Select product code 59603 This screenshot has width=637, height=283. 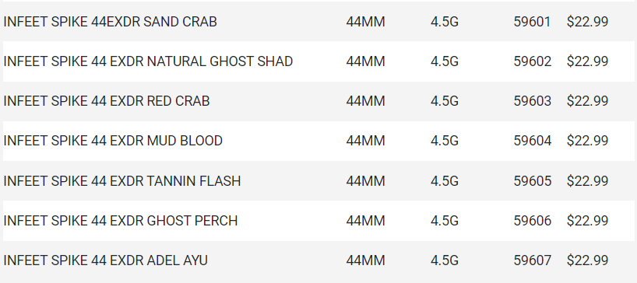(532, 101)
